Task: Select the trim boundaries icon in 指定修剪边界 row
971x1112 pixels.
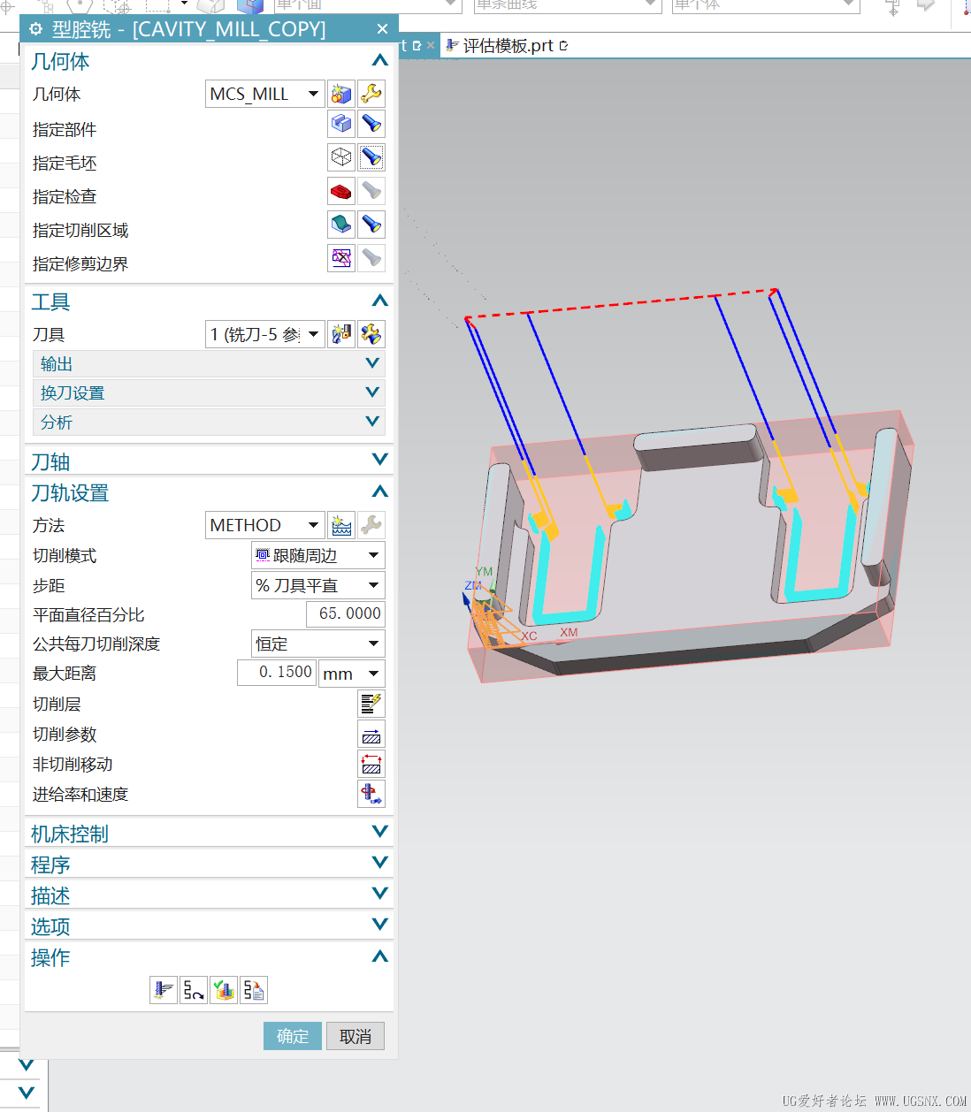Action: (341, 258)
